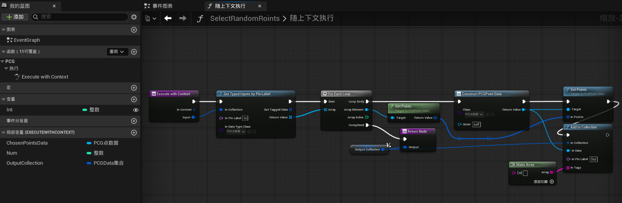The height and width of the screenshot is (203, 622).
Task: Collapse the PCG category
Action: click(x=3, y=61)
